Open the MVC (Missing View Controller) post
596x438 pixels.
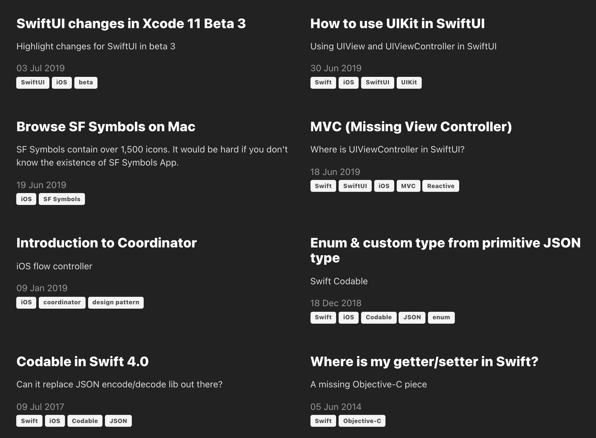(411, 127)
